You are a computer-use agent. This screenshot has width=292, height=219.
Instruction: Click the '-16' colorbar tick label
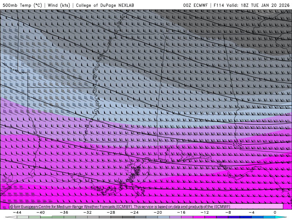tap(181, 212)
